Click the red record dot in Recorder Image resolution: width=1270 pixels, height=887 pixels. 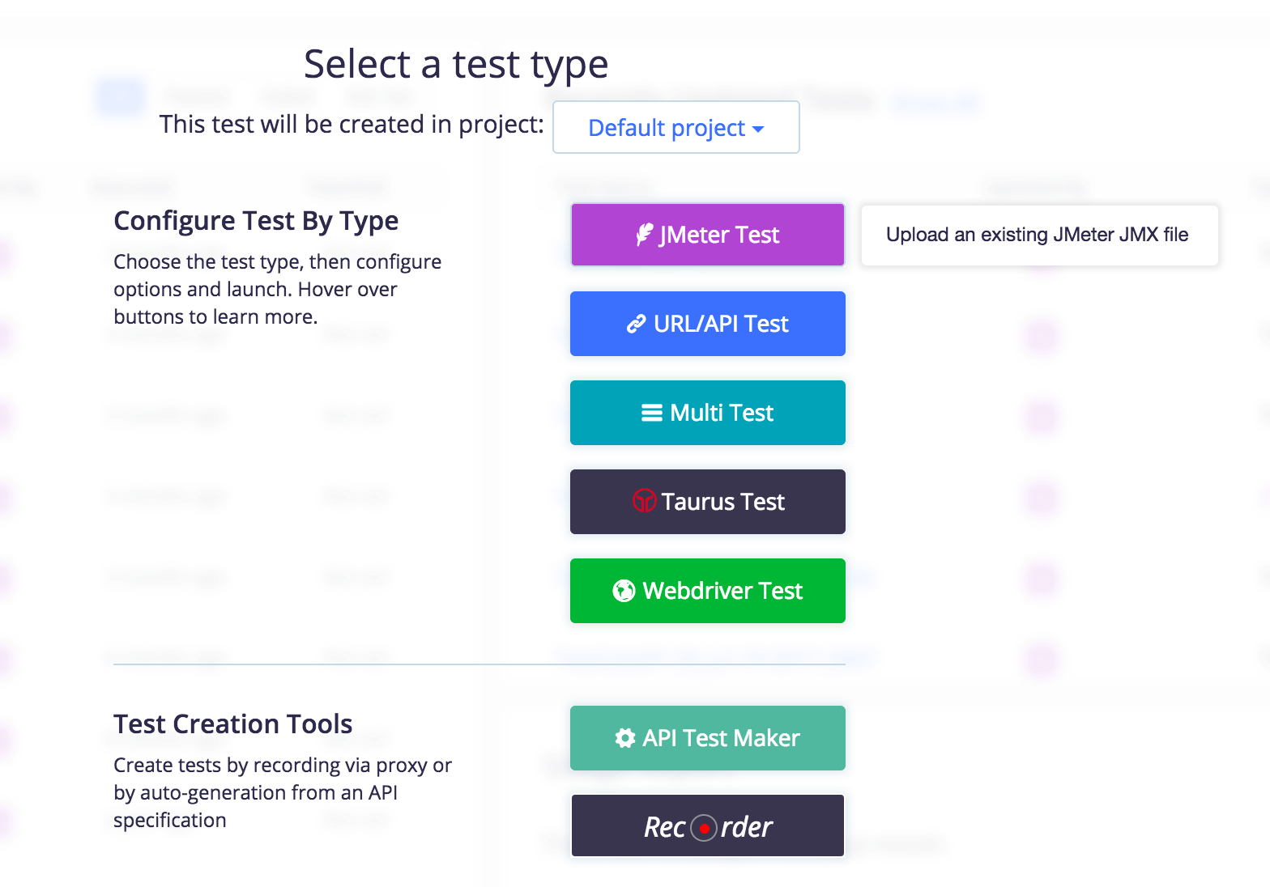705,828
